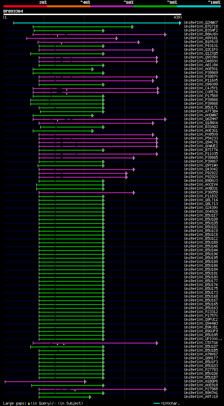Click UniRef100_P11035 hit name

[201, 154]
